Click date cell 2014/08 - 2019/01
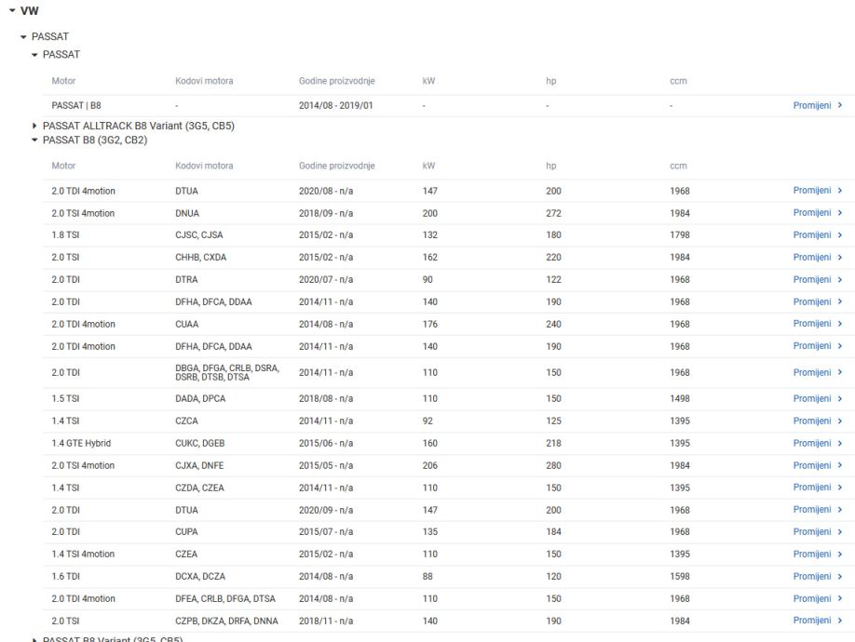This screenshot has width=855, height=642. click(x=336, y=106)
